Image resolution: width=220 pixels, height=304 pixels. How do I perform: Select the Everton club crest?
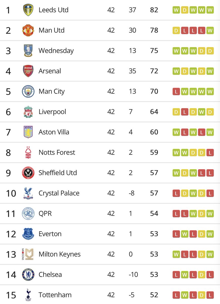[28, 234]
